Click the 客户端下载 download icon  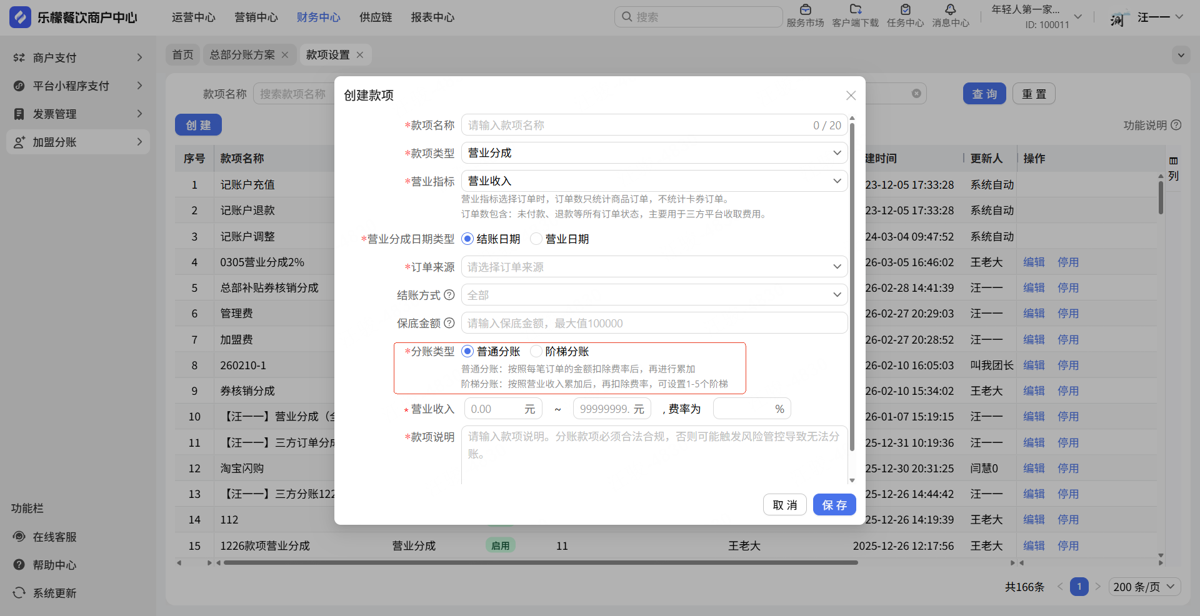click(855, 10)
